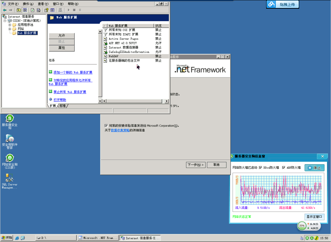Uncheck send install experience to Microsoft checkbox
This screenshot has width=331, height=242.
(106, 126)
